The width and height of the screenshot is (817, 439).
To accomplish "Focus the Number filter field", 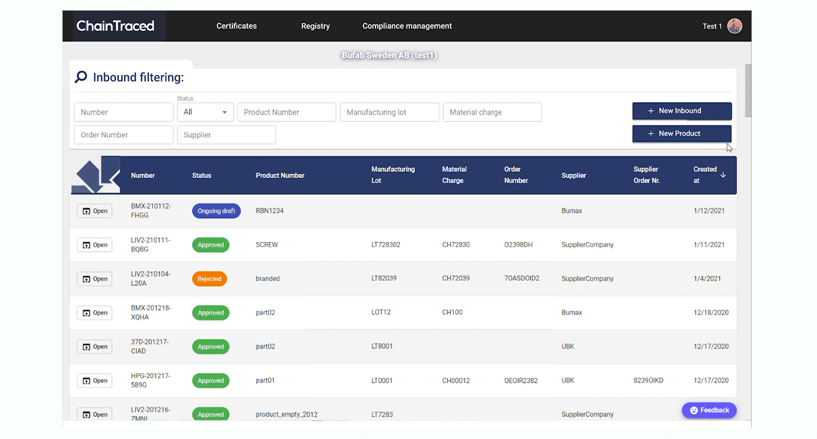I will (x=123, y=112).
